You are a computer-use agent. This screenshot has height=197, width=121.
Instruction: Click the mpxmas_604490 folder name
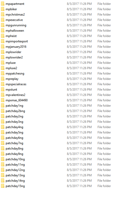click(17, 100)
